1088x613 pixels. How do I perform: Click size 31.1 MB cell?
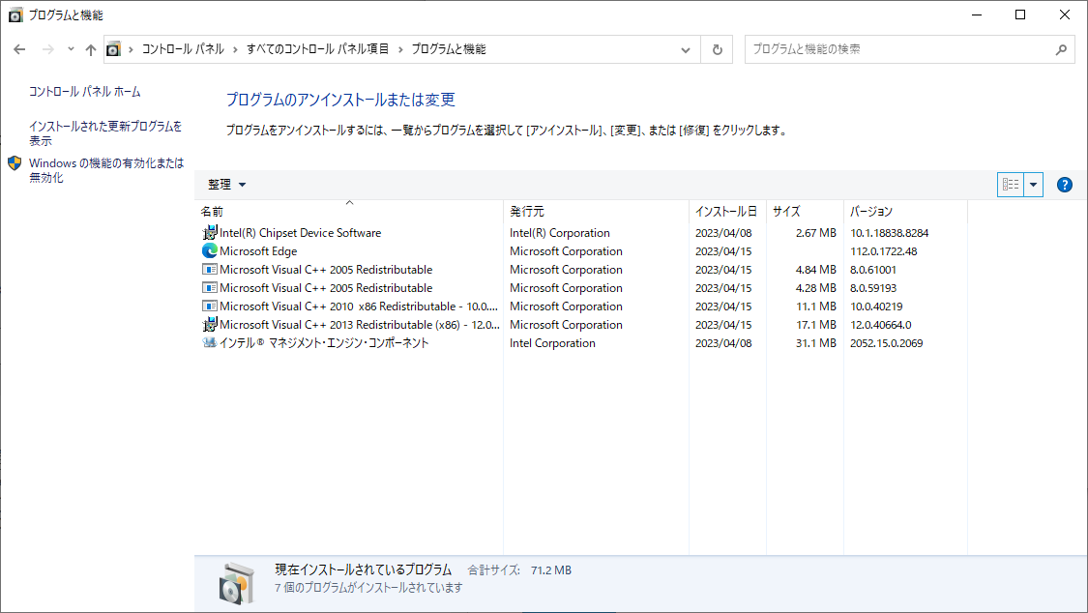pyautogui.click(x=816, y=342)
